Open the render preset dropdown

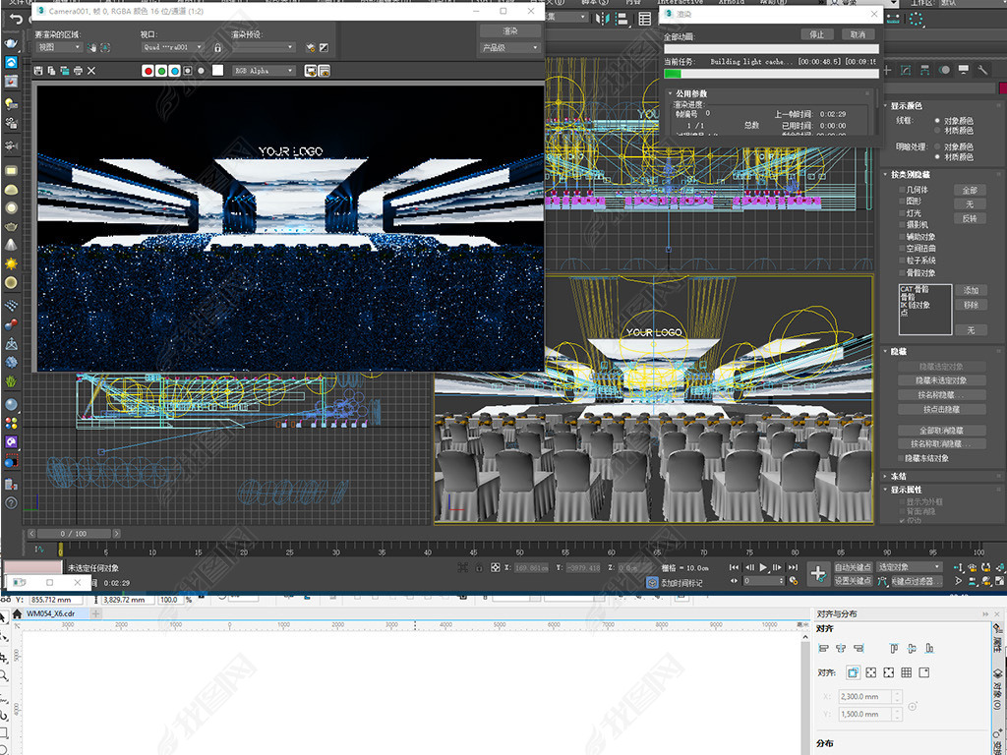(264, 47)
